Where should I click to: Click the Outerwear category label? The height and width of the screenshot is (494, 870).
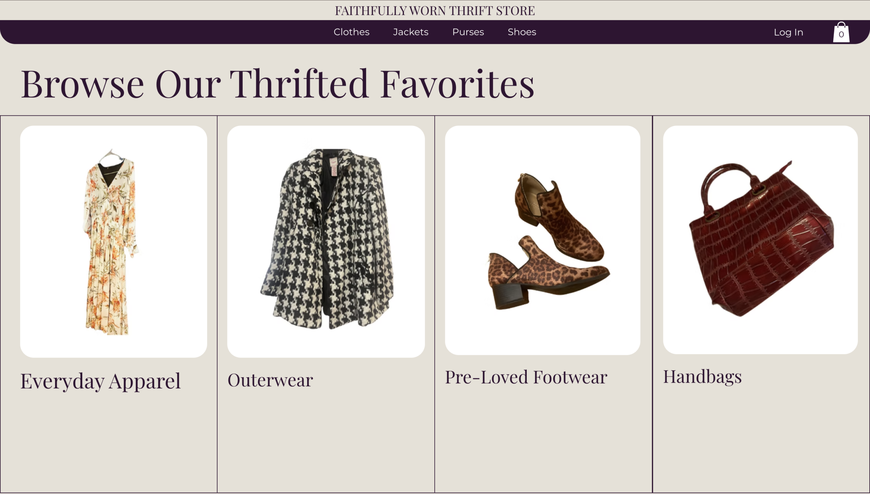pos(270,380)
